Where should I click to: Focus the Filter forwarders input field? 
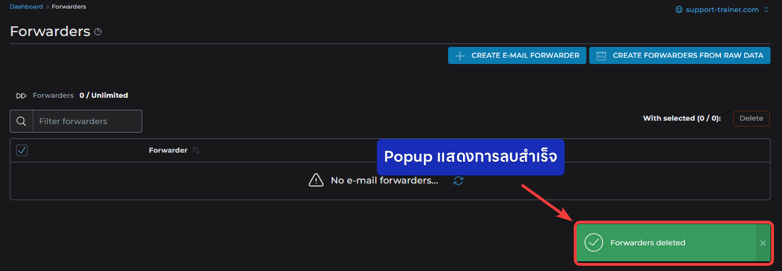tap(87, 121)
